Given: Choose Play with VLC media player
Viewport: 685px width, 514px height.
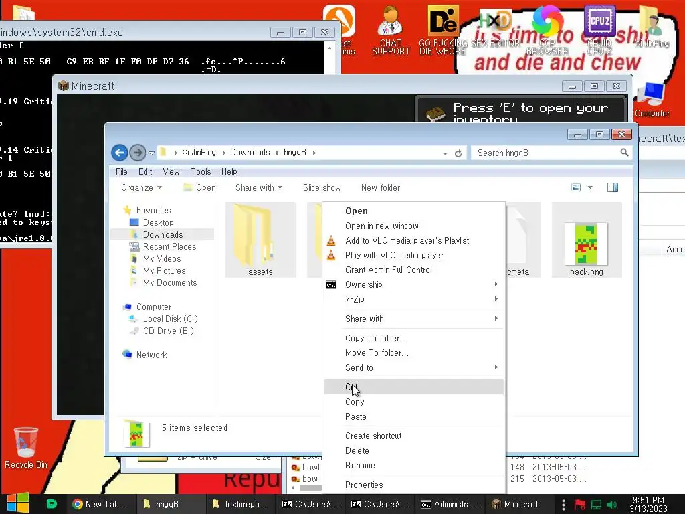Looking at the screenshot, I should (x=413, y=256).
